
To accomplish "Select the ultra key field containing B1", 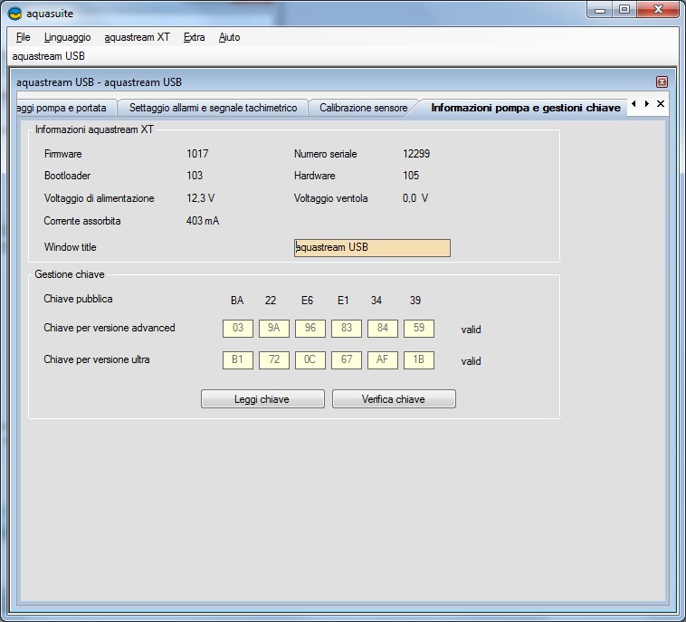I will [x=238, y=360].
